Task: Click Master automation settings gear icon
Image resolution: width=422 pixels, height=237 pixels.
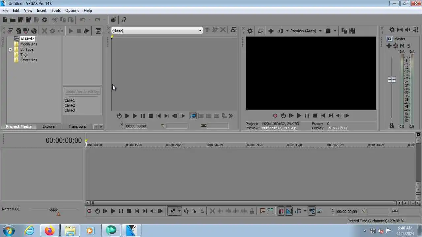Action: point(396,46)
